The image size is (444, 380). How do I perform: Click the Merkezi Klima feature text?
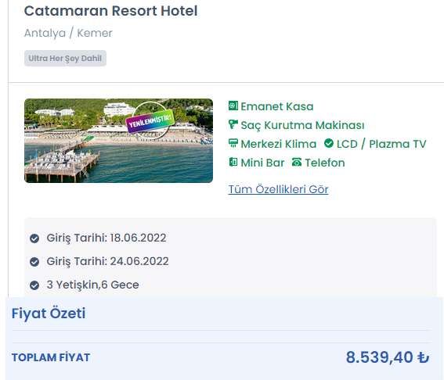point(278,144)
